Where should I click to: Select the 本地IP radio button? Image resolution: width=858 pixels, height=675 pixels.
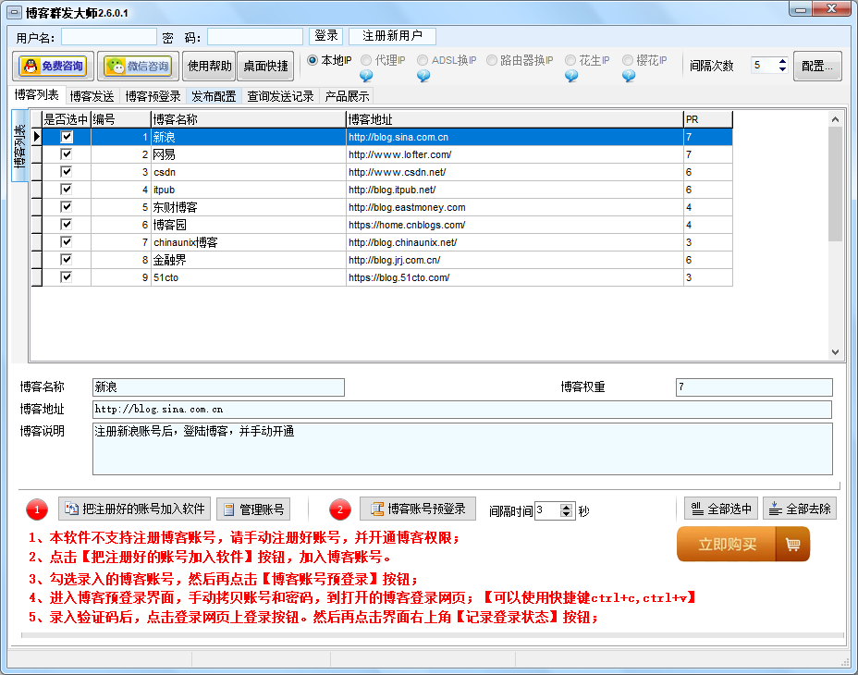click(x=313, y=60)
